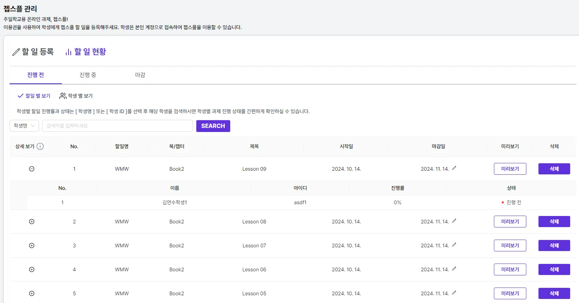Edit the deadline for Lesson 07
Viewport: 579px width, 303px height.
(454, 245)
